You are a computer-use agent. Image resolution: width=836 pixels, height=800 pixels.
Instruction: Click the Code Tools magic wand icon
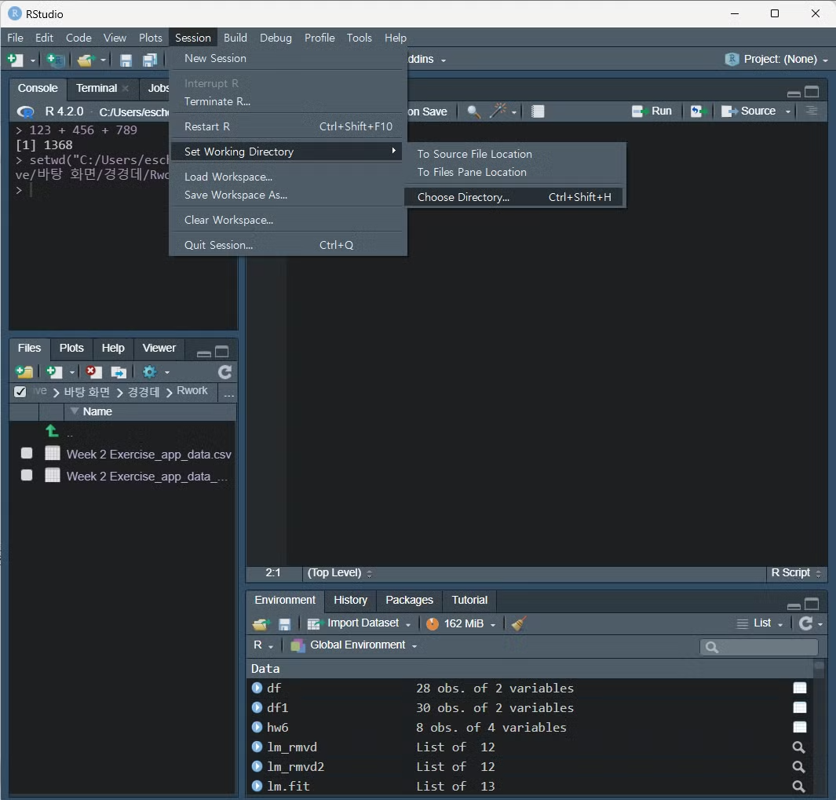[498, 111]
